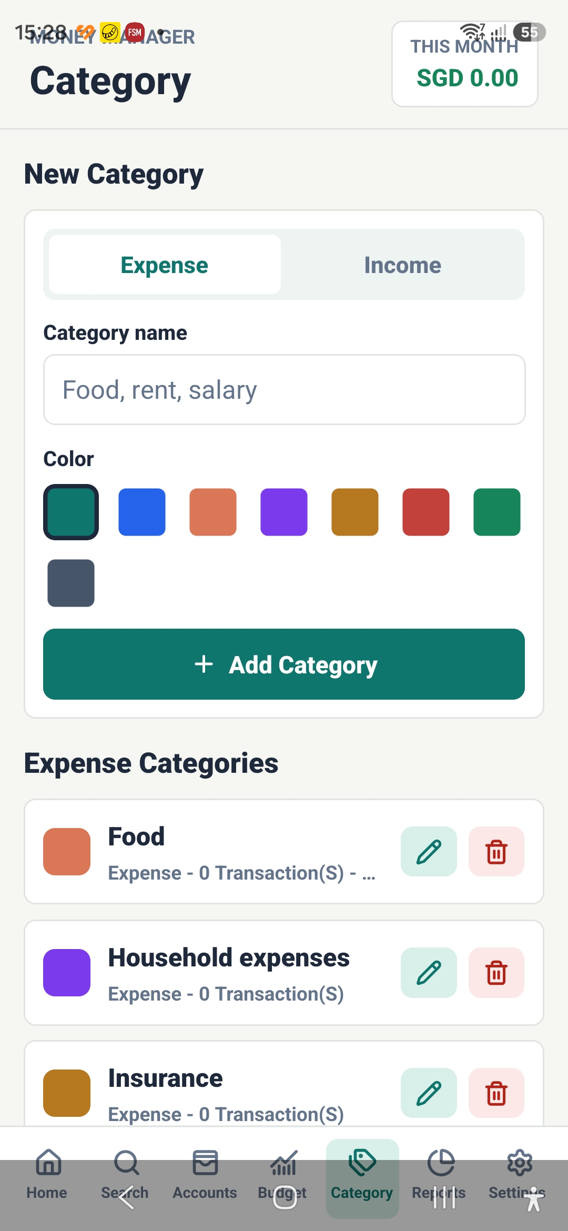Select the Expense category type
Image resolution: width=568 pixels, height=1231 pixels.
point(165,265)
